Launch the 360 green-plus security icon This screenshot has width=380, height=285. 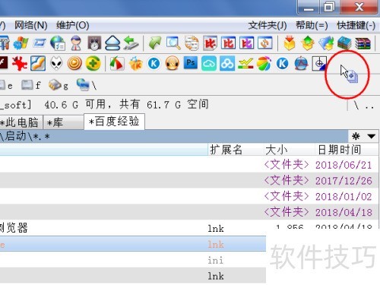(93, 63)
